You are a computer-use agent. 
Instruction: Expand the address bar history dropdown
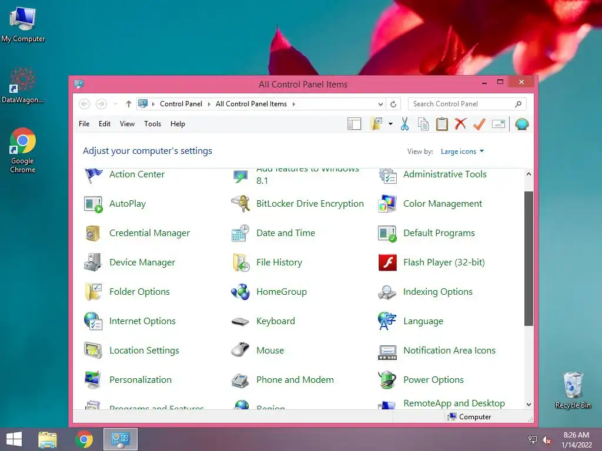pos(380,104)
